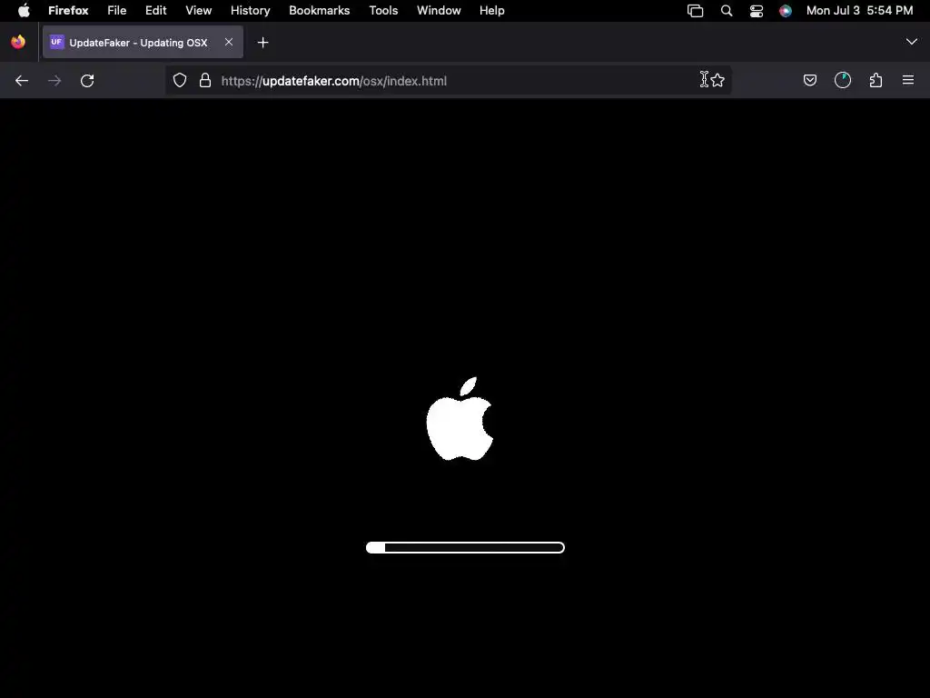Viewport: 930px width, 698px height.
Task: Close the UpdateFaker tab
Action: coord(229,42)
